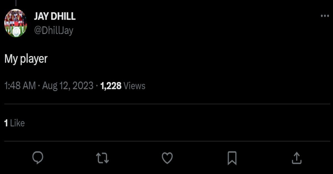The width and height of the screenshot is (333, 174).
Task: Open the three-dot more options menu
Action: (325, 16)
